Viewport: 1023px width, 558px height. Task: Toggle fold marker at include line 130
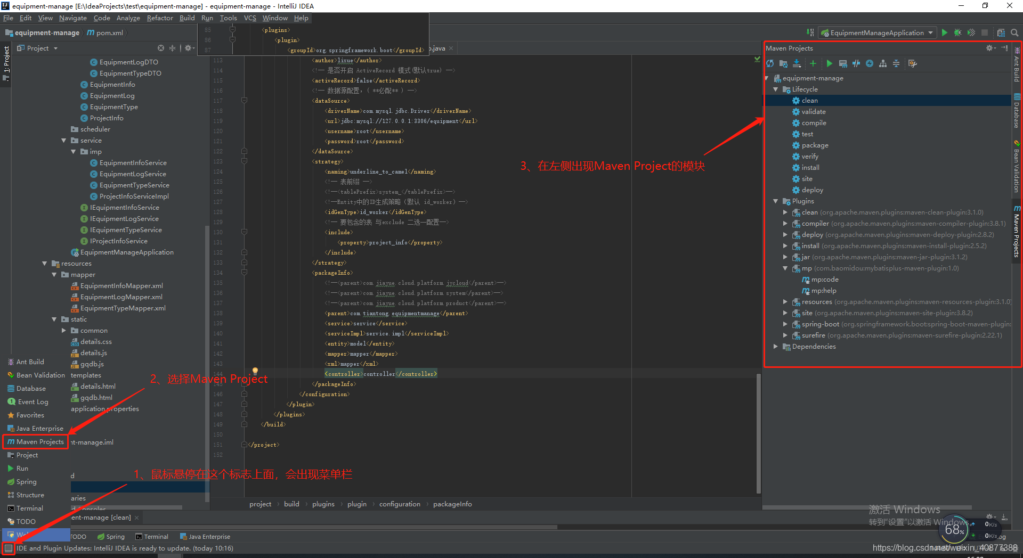[244, 232]
